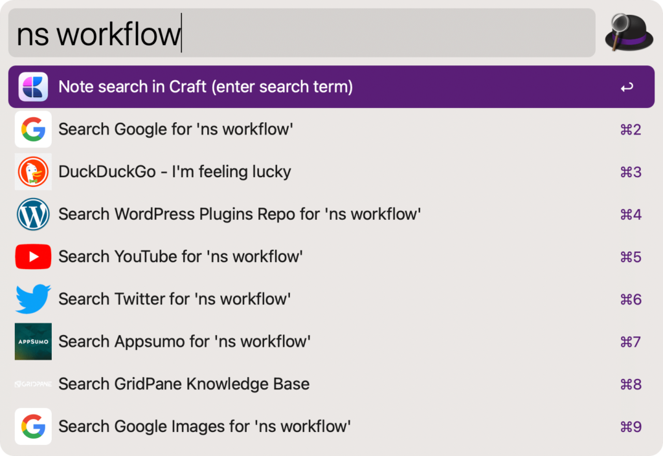The image size is (663, 456).
Task: Click the Craft app icon
Action: click(x=33, y=87)
